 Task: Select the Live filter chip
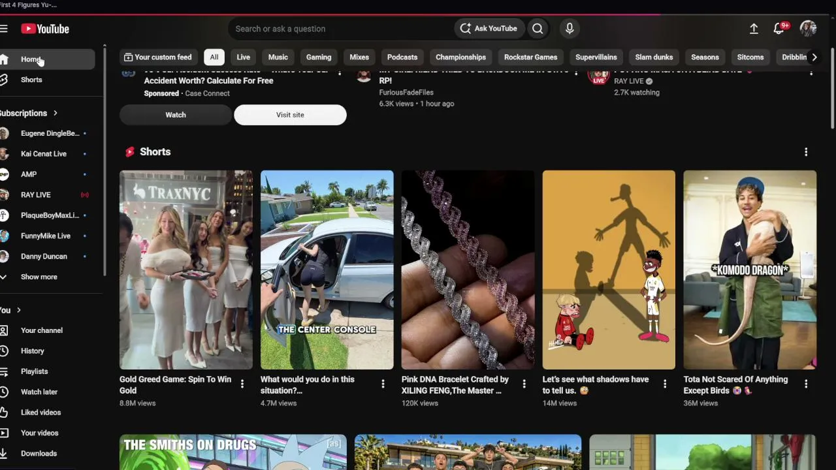243,57
